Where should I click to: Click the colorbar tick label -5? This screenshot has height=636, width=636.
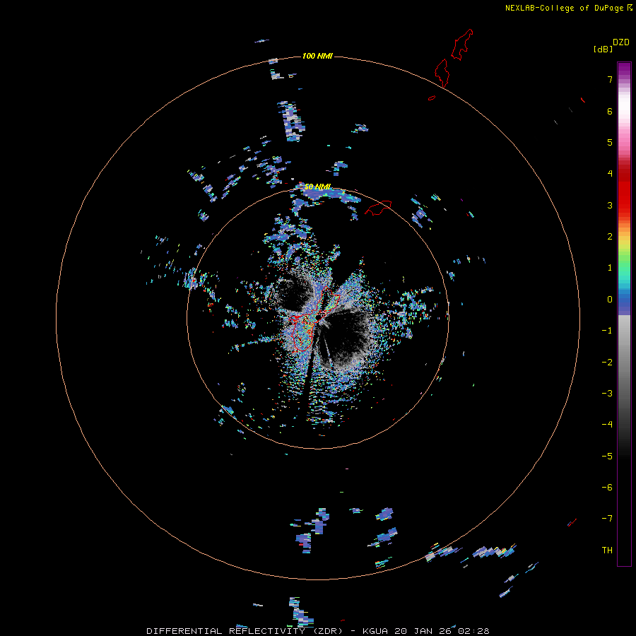point(607,457)
